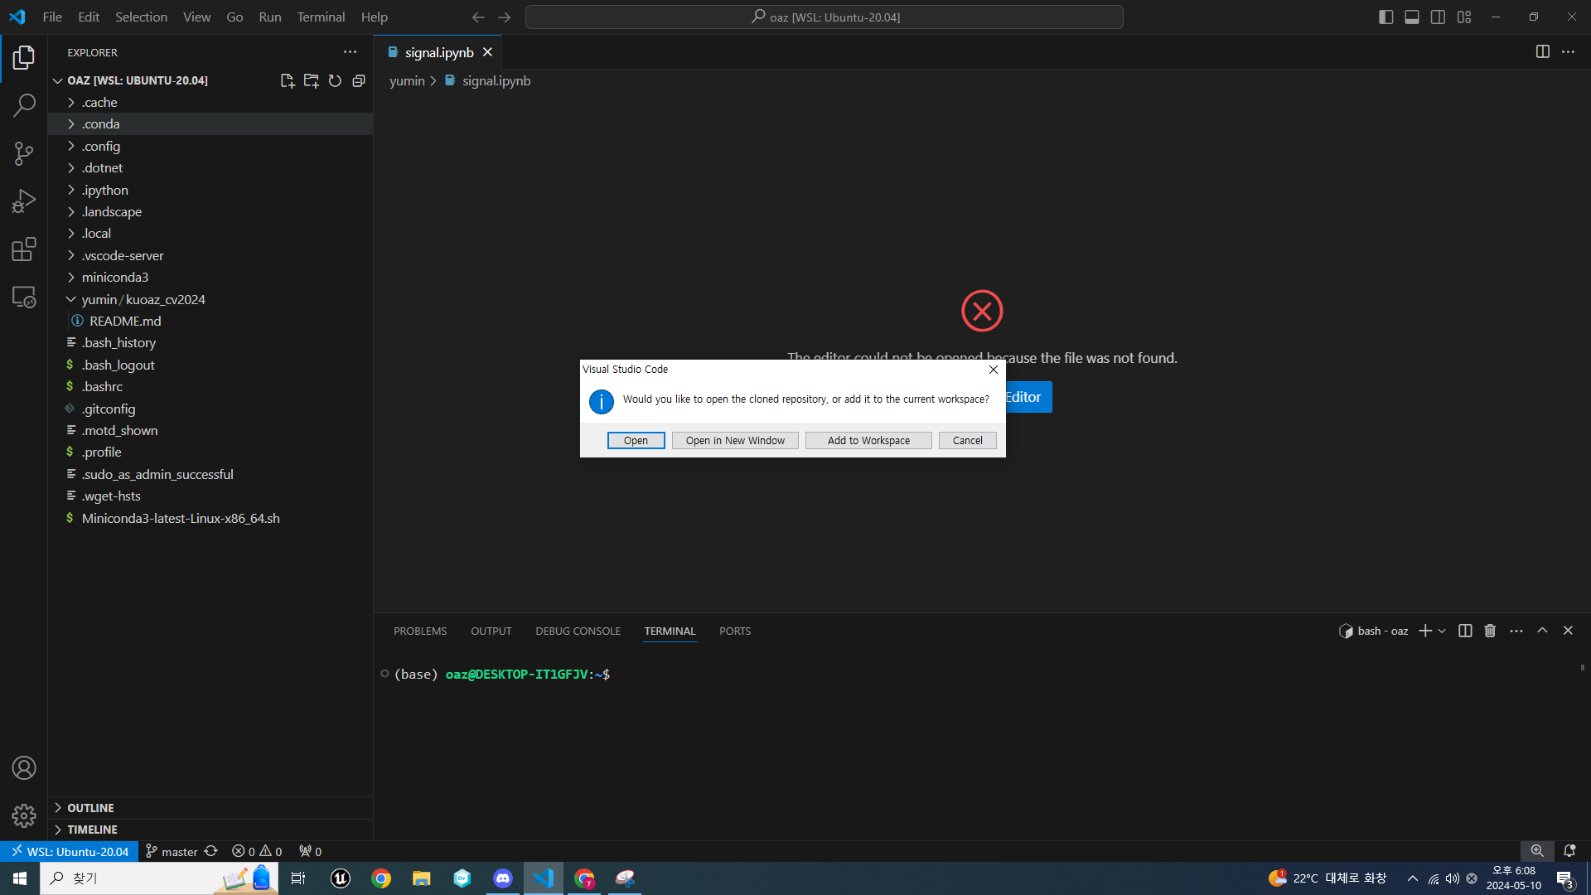
Task: Toggle the bottom panel layout button
Action: click(x=1412, y=17)
